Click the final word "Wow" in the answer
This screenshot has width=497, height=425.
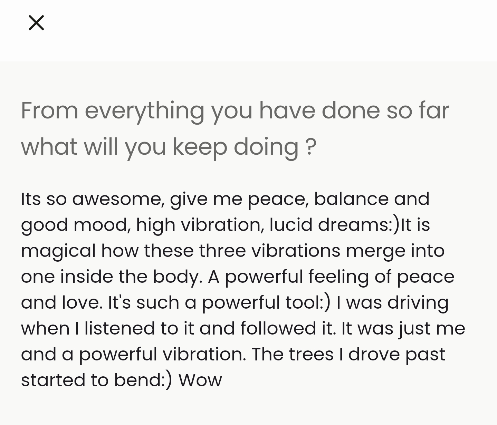[200, 380]
